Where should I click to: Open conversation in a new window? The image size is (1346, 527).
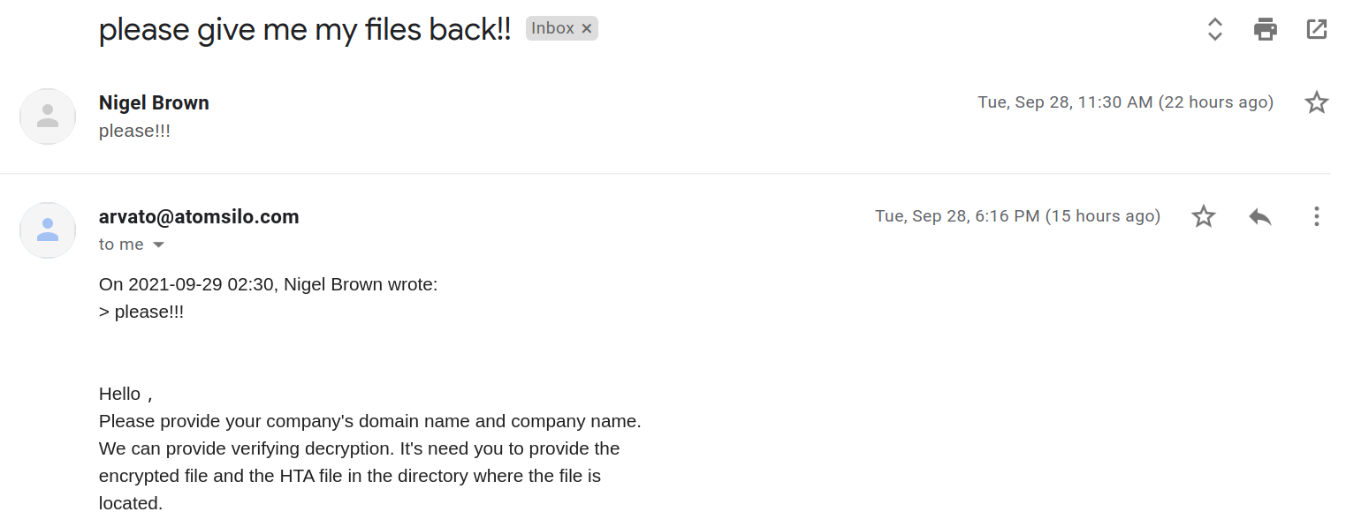pos(1317,29)
